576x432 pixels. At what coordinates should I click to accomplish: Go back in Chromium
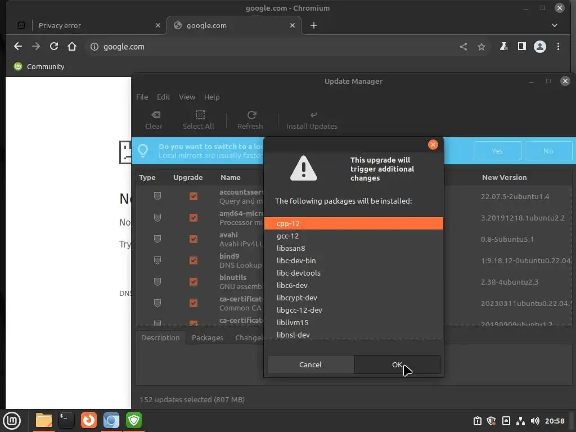[17, 46]
